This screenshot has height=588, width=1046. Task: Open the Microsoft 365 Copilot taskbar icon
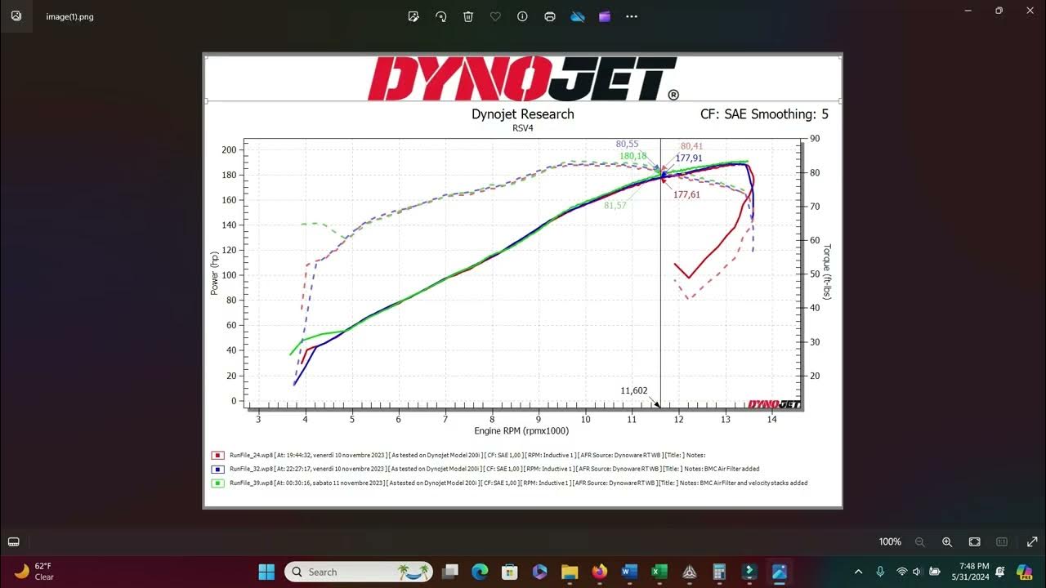coord(539,572)
